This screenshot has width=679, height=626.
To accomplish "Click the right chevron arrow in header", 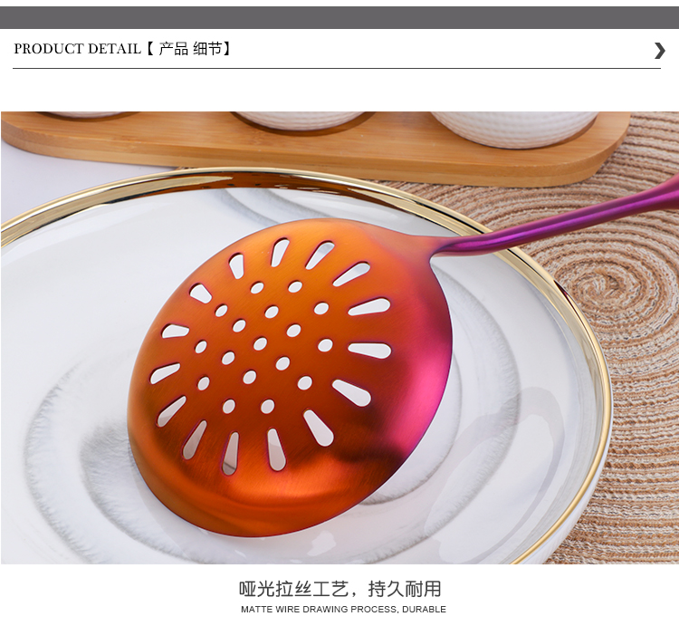I will 659,50.
